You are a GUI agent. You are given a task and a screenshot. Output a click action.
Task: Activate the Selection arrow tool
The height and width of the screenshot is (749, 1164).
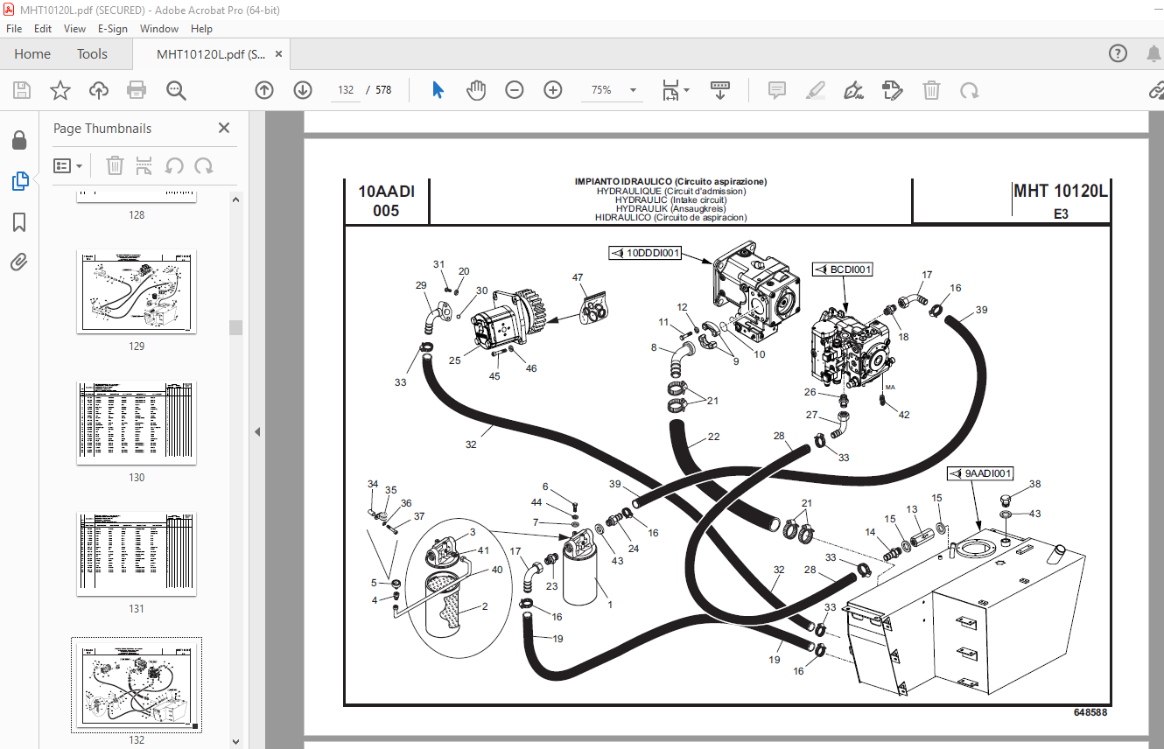[x=438, y=90]
